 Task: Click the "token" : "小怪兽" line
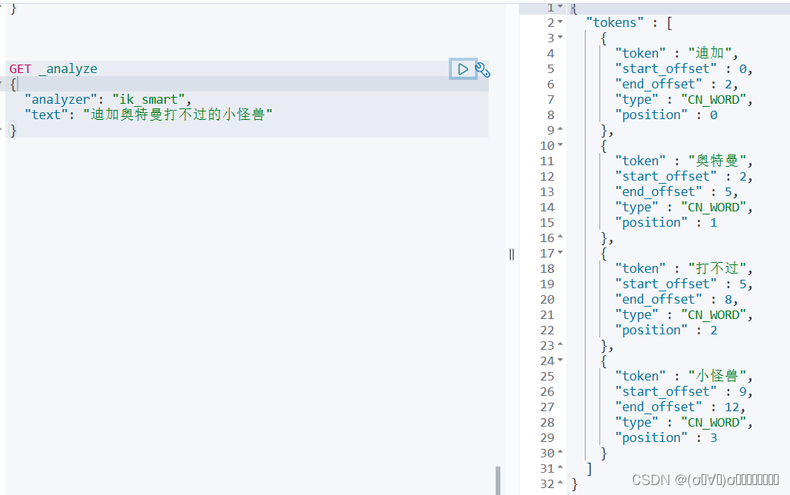pyautogui.click(x=684, y=376)
